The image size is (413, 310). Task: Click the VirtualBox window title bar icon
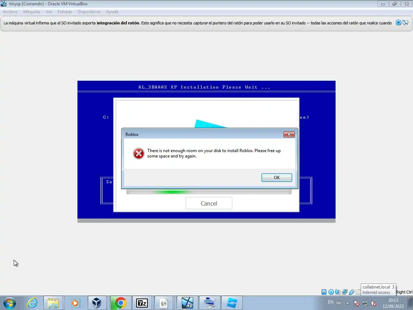point(4,4)
